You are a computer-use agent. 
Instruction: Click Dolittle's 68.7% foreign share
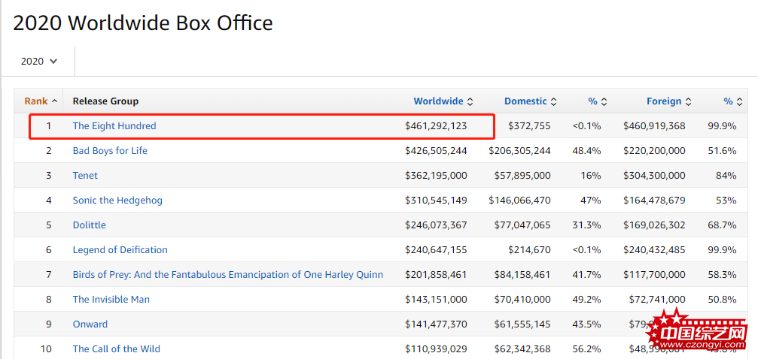coord(722,225)
